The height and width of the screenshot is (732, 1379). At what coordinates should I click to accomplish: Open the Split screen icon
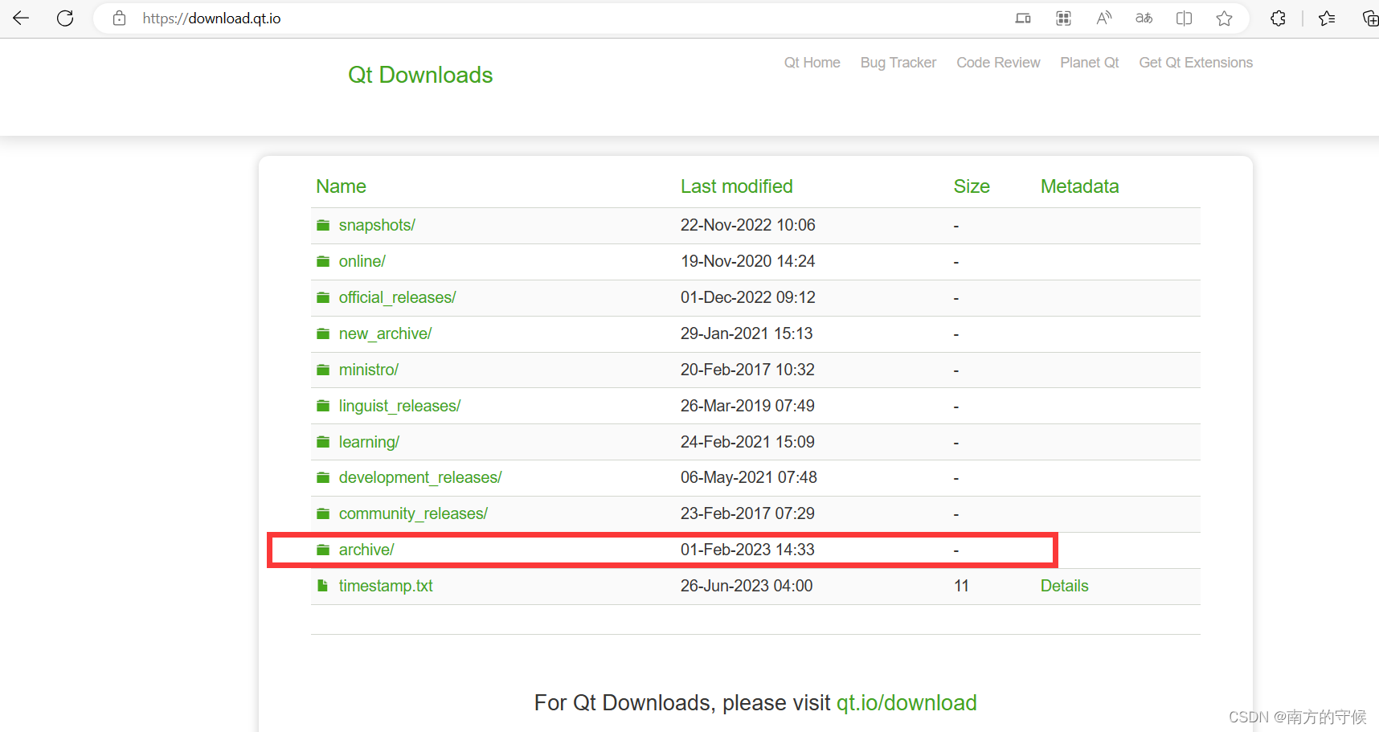1184,18
